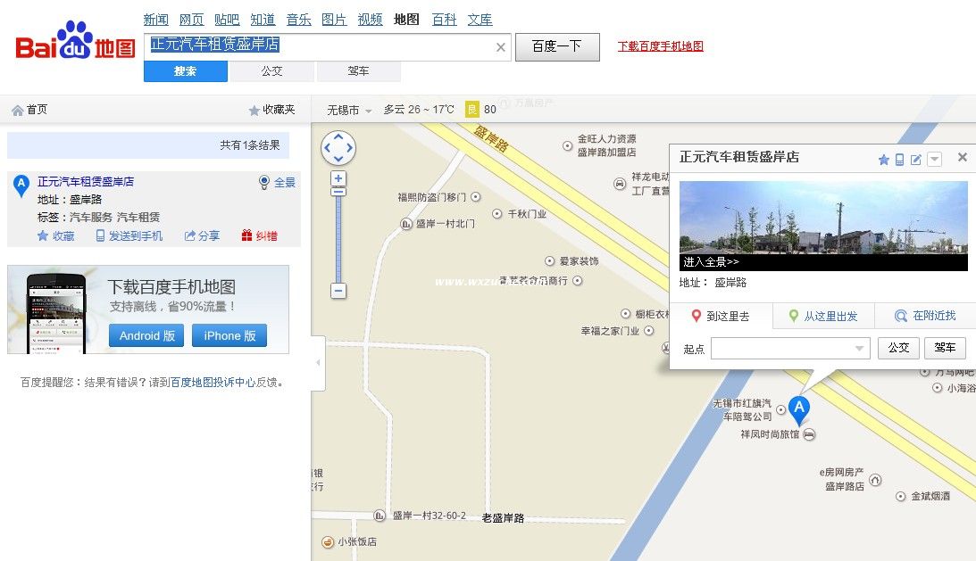Click the 收藏夹 favorites folder
Viewport: 976px width, 561px height.
271,110
